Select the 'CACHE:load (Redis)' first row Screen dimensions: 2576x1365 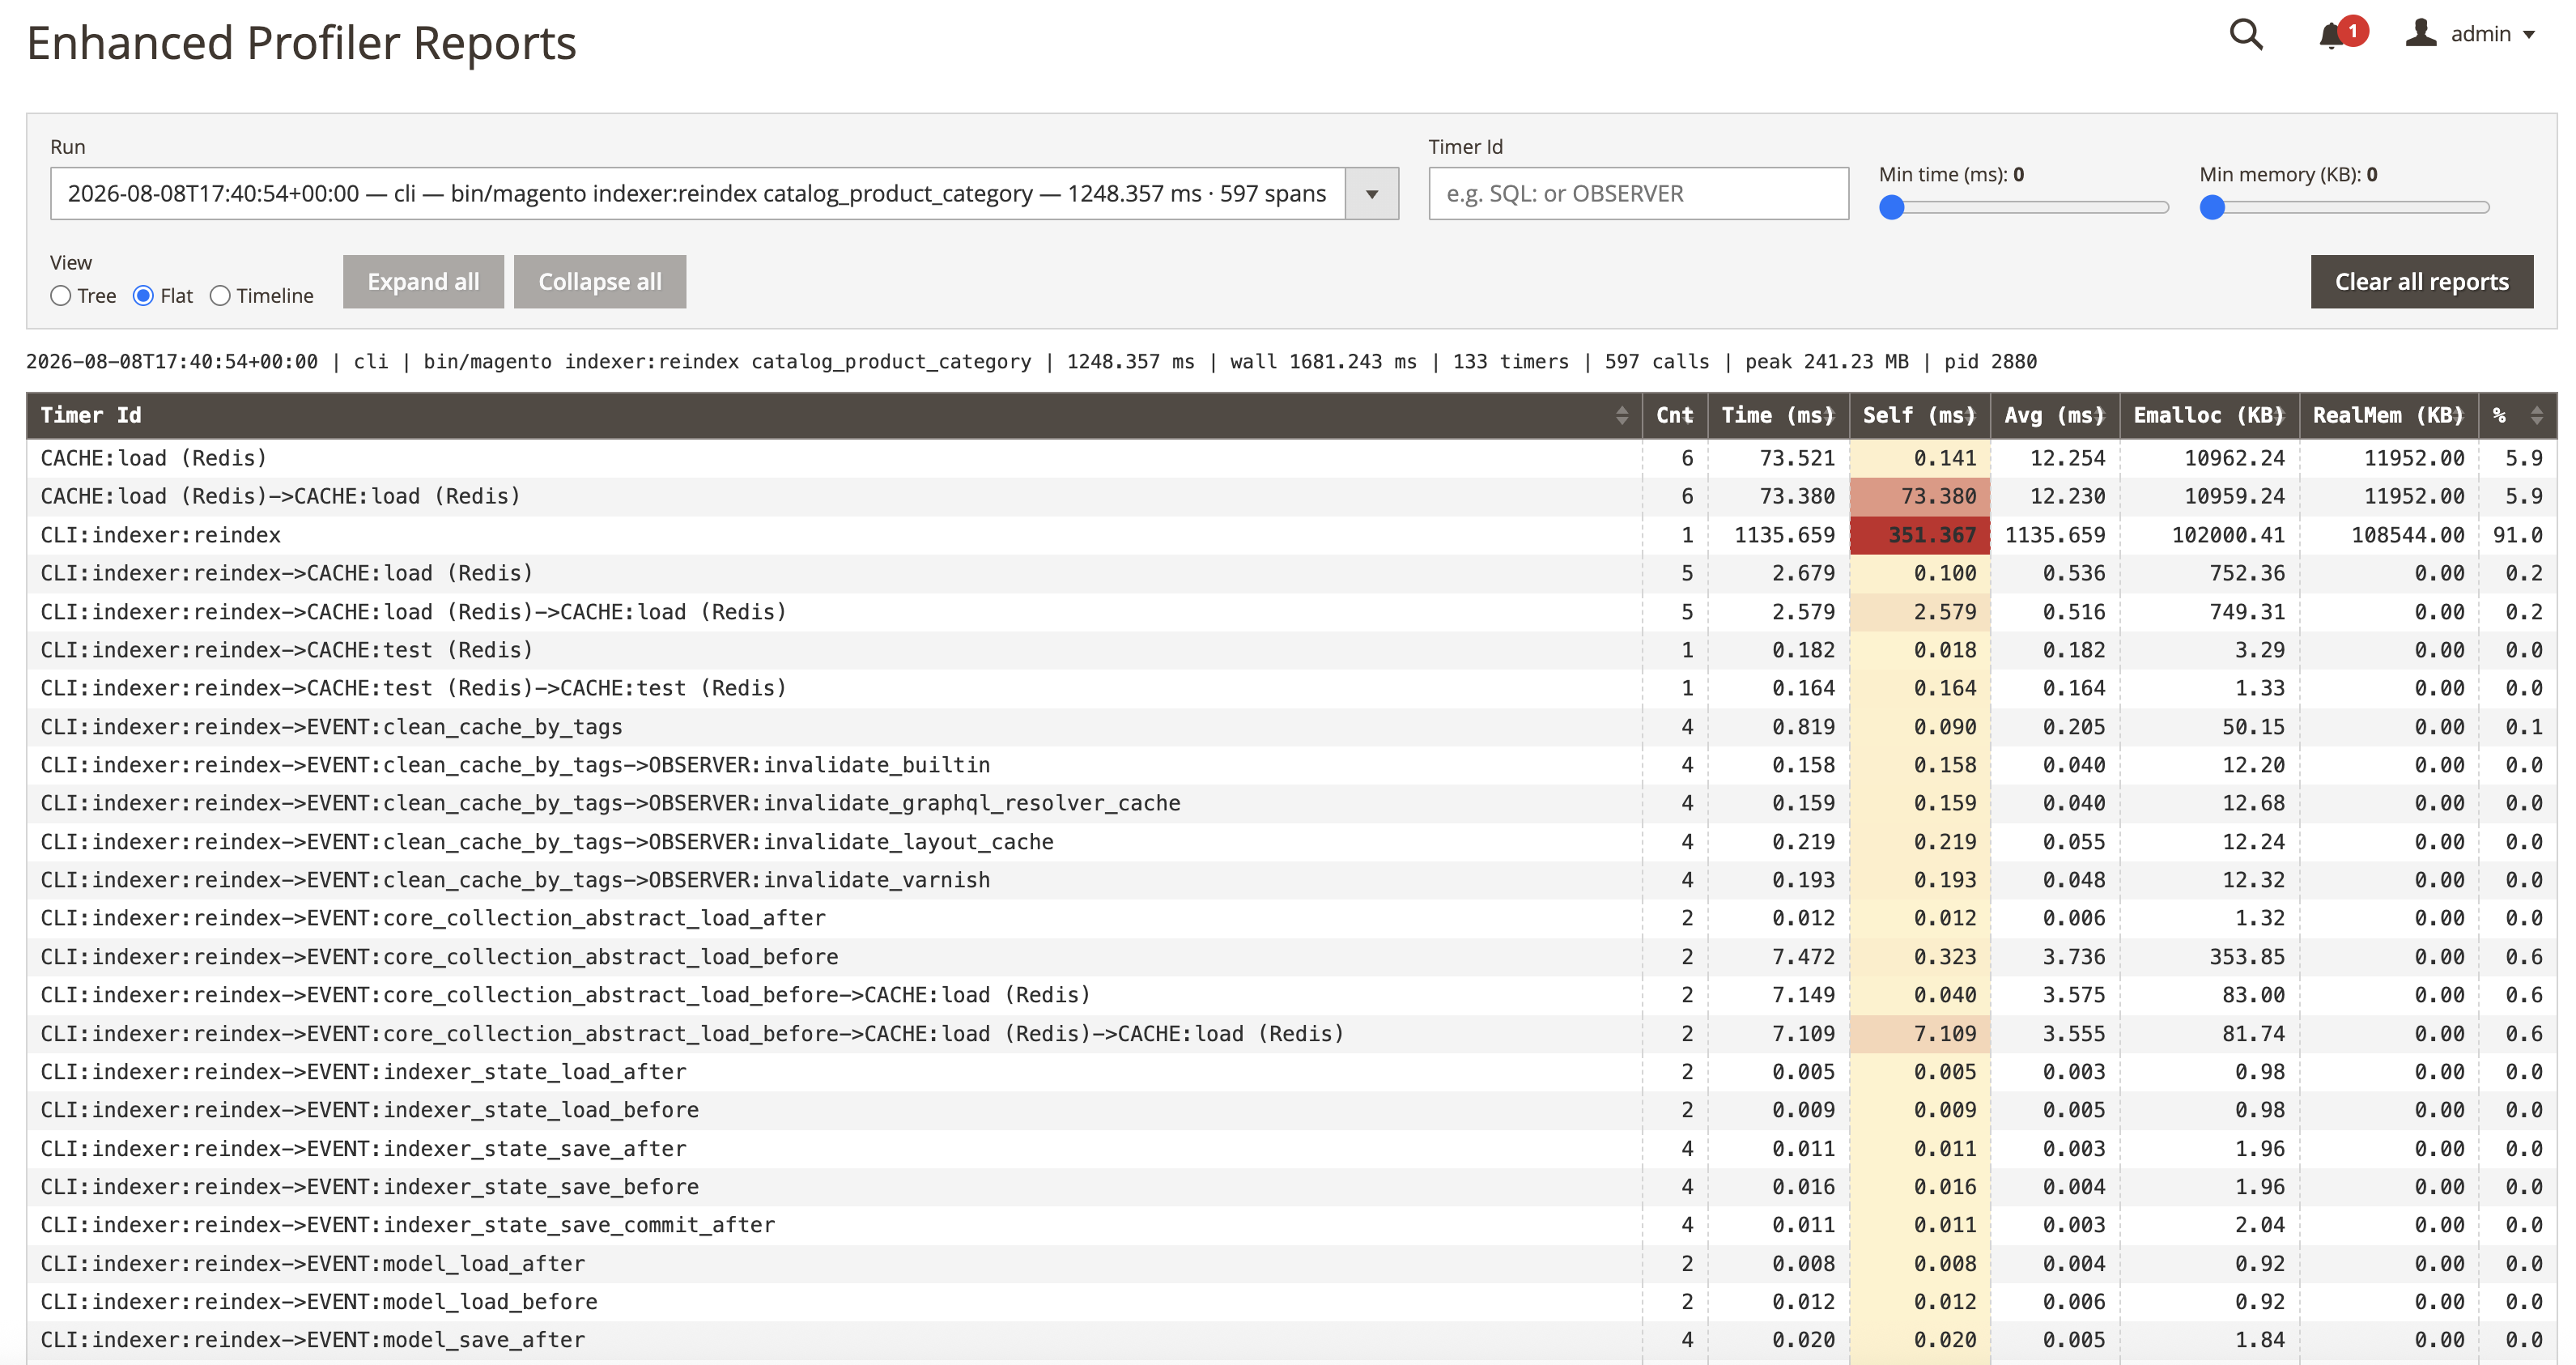click(1291, 458)
